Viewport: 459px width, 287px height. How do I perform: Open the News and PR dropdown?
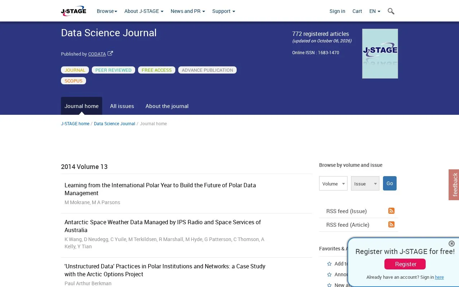188,11
